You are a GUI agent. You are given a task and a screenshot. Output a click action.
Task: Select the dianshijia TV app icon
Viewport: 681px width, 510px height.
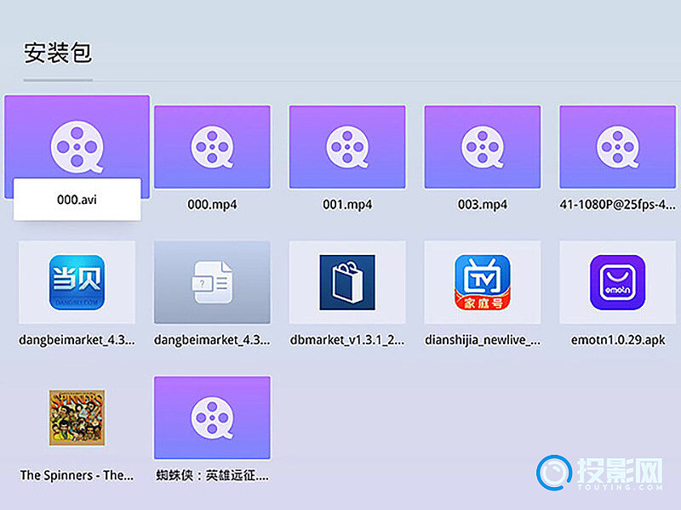click(483, 282)
